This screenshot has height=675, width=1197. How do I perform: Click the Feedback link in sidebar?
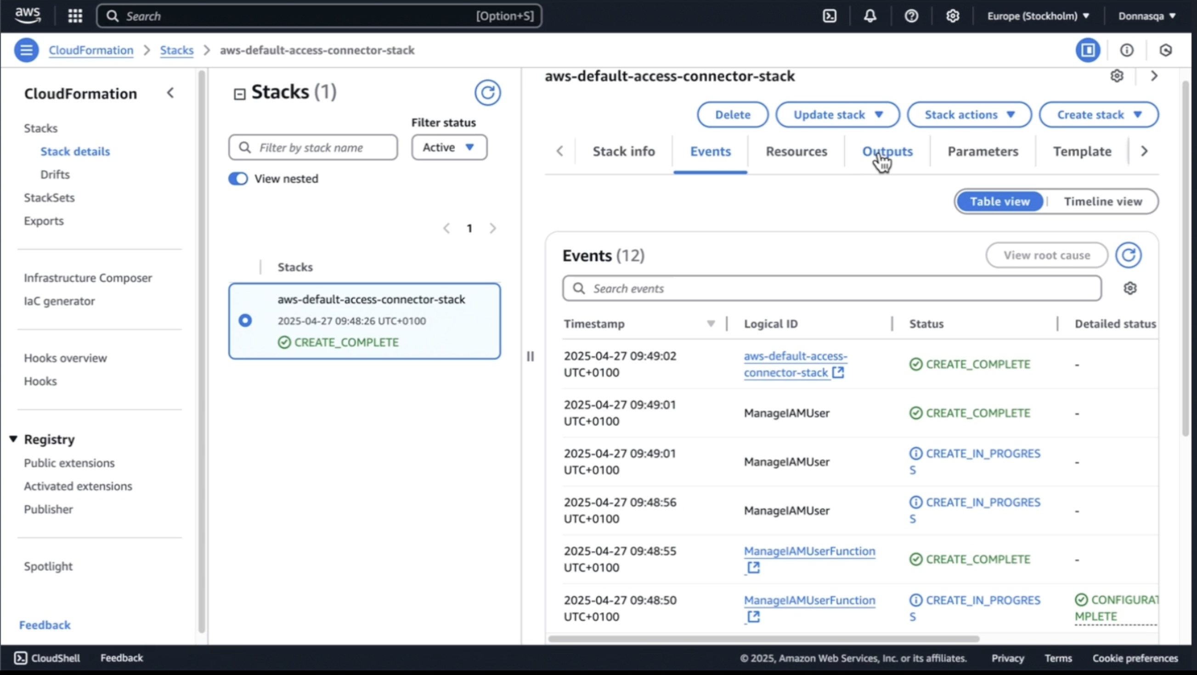coord(45,625)
